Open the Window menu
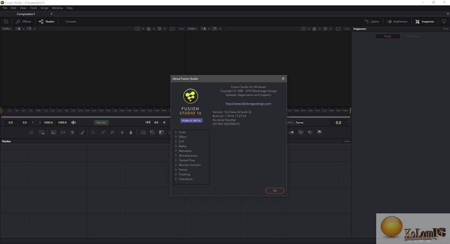The width and height of the screenshot is (450, 244). tap(58, 8)
